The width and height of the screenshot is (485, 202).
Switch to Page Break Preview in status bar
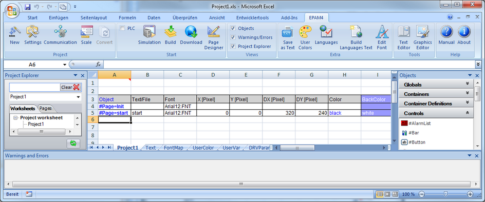coord(395,194)
